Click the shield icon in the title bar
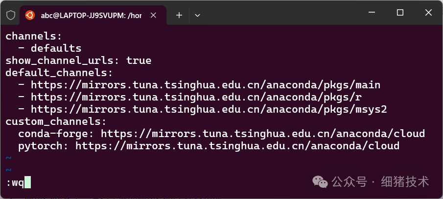Image resolution: width=443 pixels, height=199 pixels. coord(11,15)
